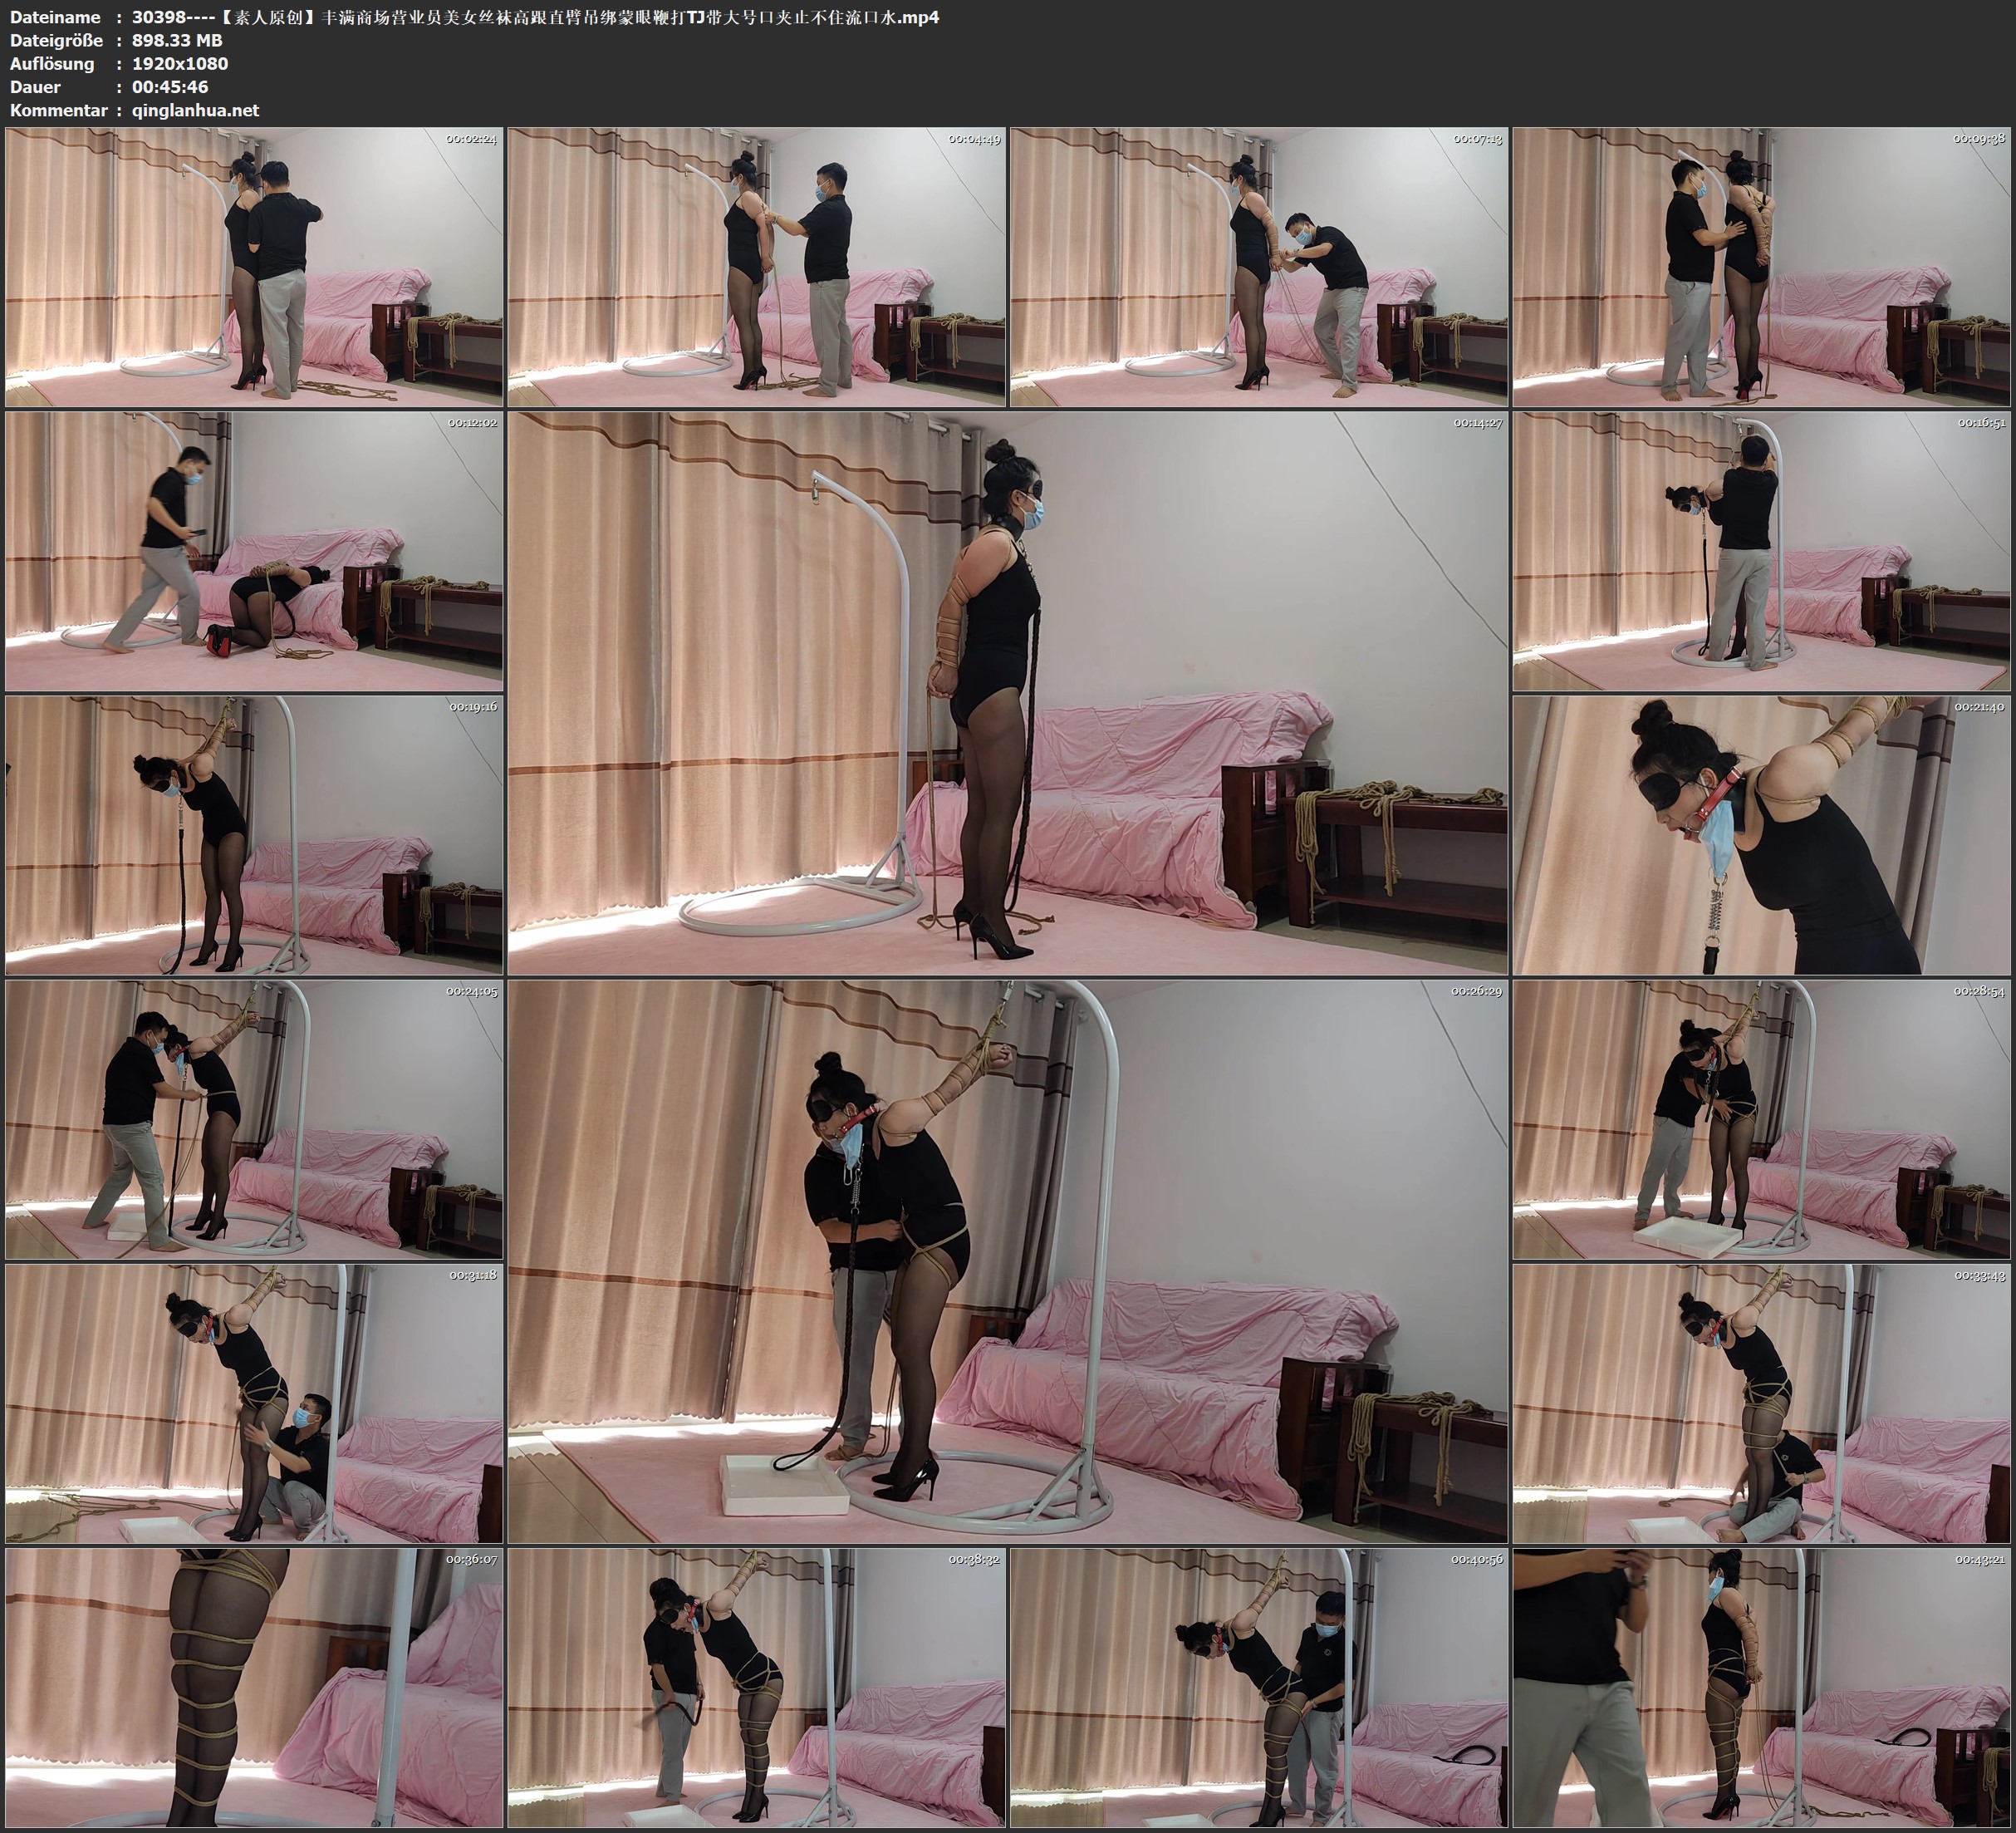This screenshot has height=1833, width=2016.
Task: Click the thumbnail at 00:31:18
Action: [254, 1403]
